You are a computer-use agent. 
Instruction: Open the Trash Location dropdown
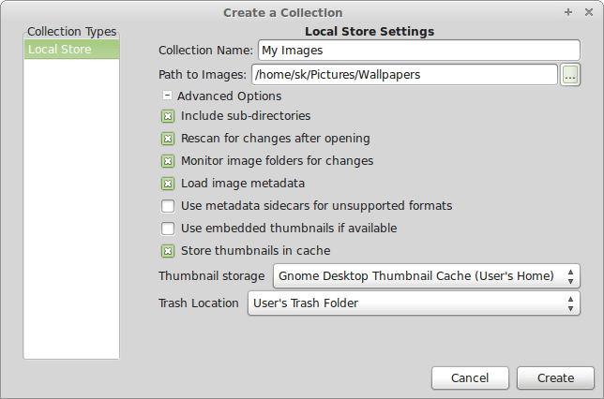click(413, 303)
